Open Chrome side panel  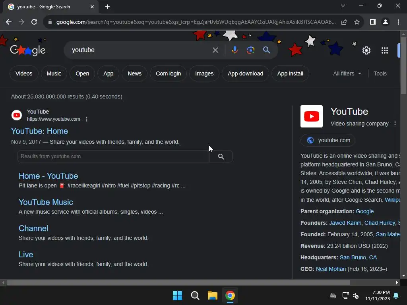click(x=373, y=22)
